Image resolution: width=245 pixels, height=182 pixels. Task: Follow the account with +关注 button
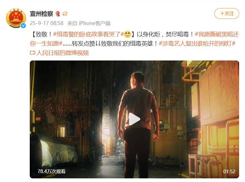pyautogui.click(x=226, y=14)
